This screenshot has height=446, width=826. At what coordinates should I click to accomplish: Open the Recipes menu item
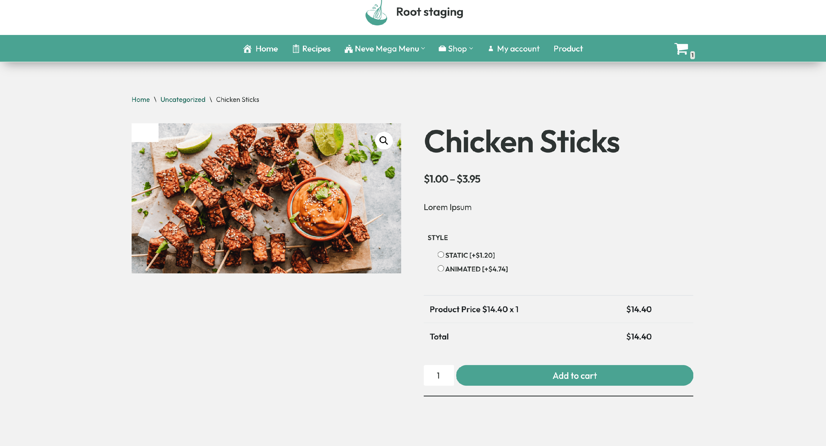316,49
